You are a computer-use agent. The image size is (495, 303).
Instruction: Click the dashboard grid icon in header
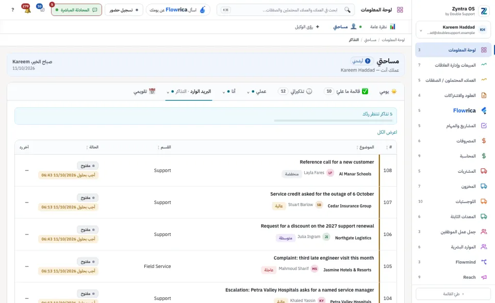[x=400, y=10]
